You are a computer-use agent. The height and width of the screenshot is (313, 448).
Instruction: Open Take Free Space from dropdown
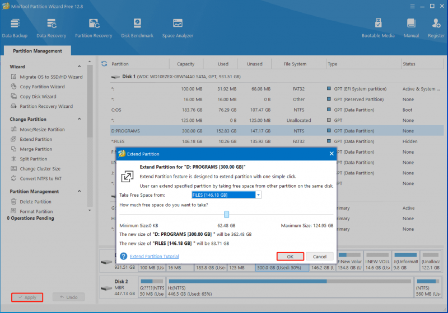tap(258, 195)
